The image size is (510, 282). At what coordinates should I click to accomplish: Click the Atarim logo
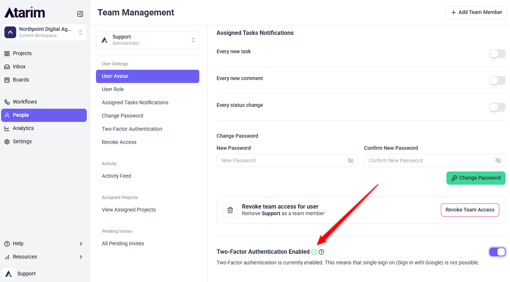[x=25, y=12]
